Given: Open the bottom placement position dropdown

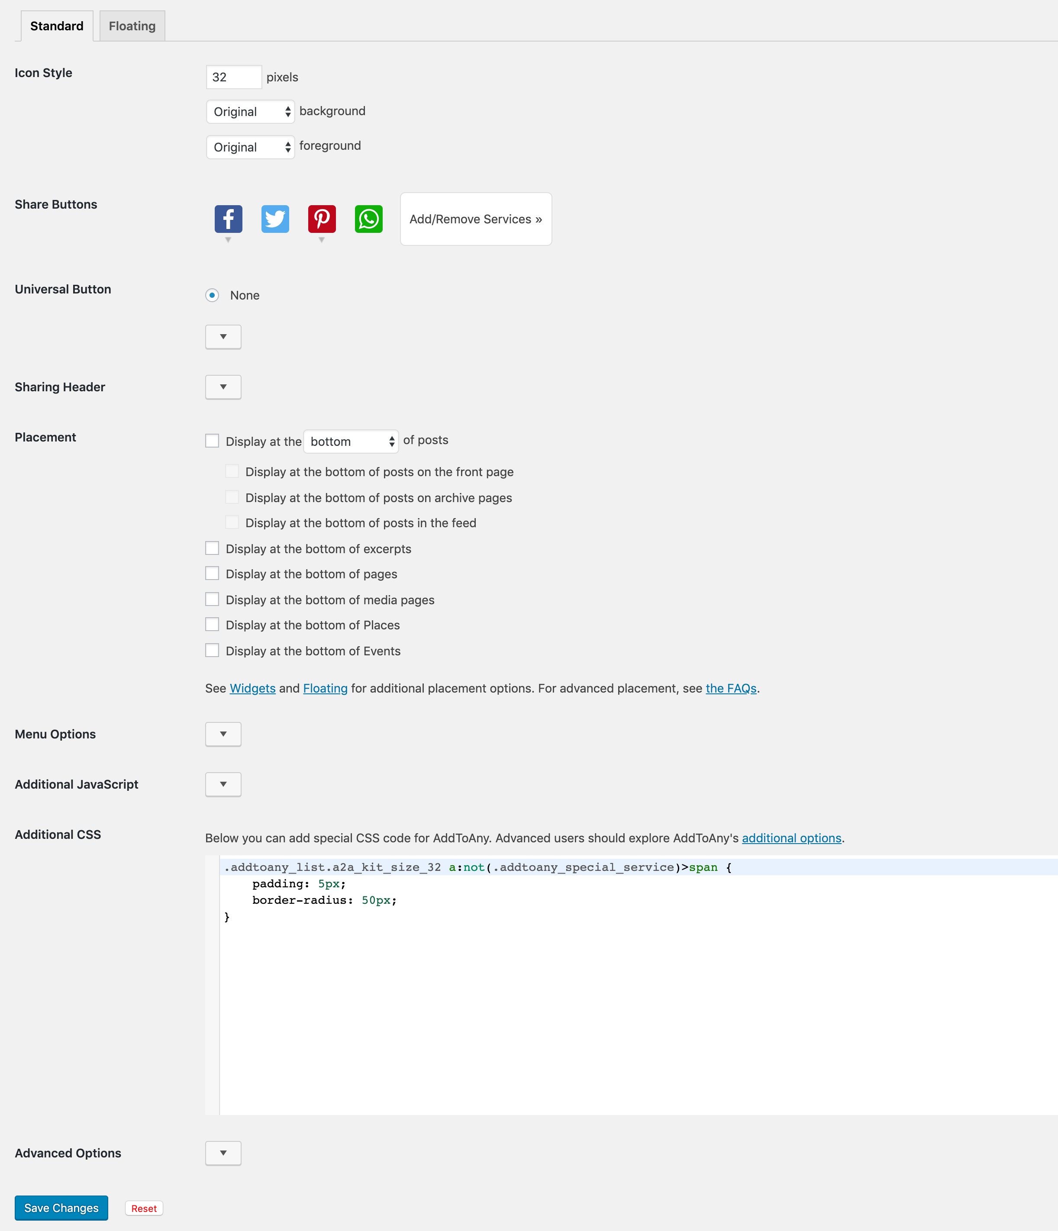Looking at the screenshot, I should click(351, 441).
